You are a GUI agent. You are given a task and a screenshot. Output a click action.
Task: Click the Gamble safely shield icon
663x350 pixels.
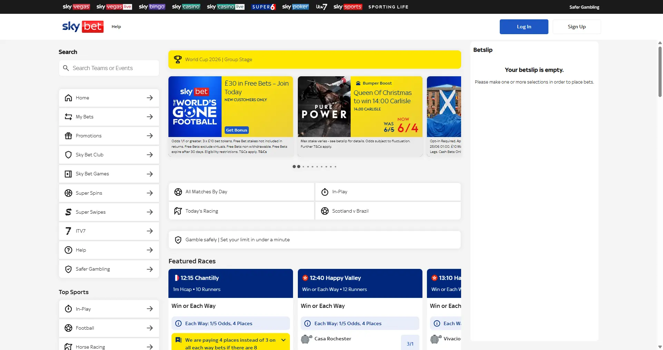(x=178, y=240)
